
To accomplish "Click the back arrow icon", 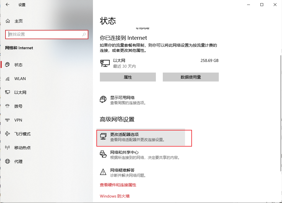I will coord(7,5).
